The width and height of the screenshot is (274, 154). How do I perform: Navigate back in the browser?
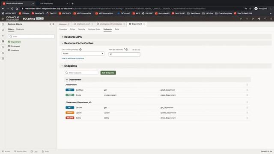point(3,9)
